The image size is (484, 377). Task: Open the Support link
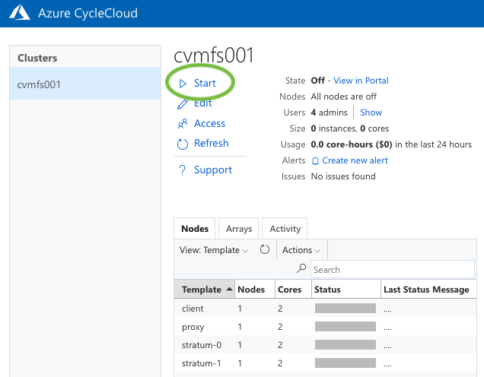tap(212, 169)
